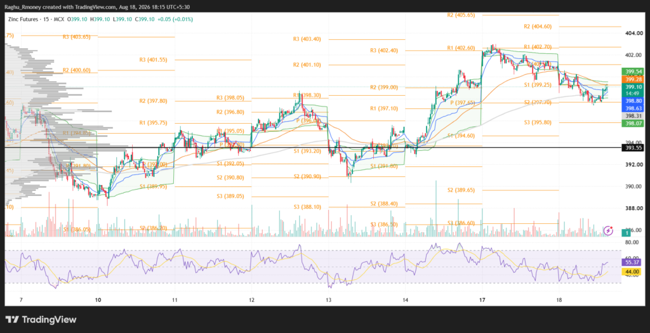The height and width of the screenshot is (333, 650).
Task: Click date 14 on the time axis
Action: pyautogui.click(x=405, y=300)
